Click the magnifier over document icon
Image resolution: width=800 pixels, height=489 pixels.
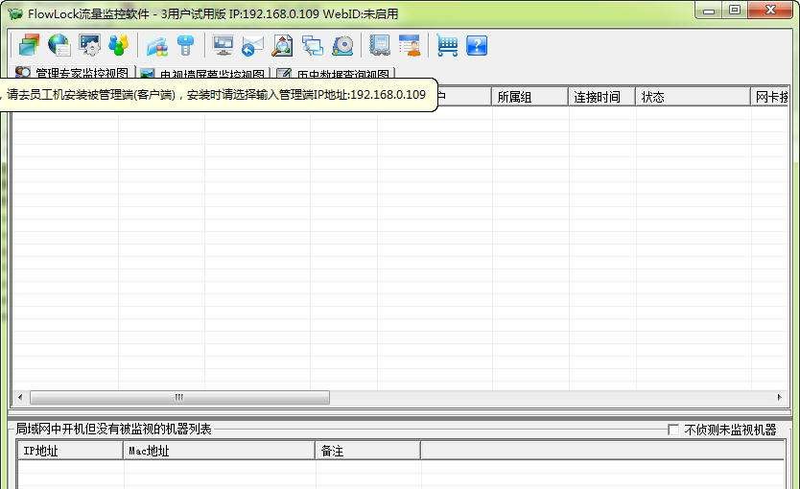tap(282, 45)
